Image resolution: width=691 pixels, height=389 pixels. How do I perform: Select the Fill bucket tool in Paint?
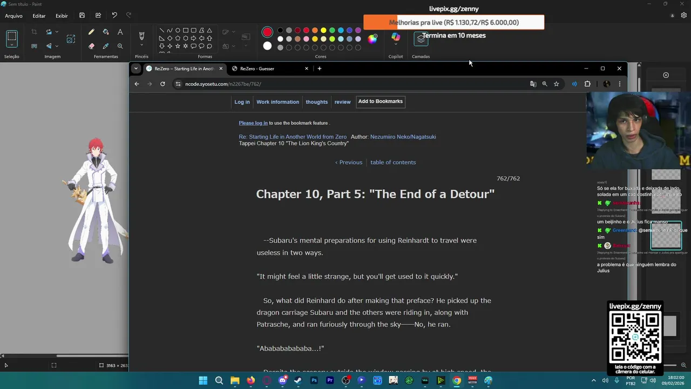(x=106, y=32)
